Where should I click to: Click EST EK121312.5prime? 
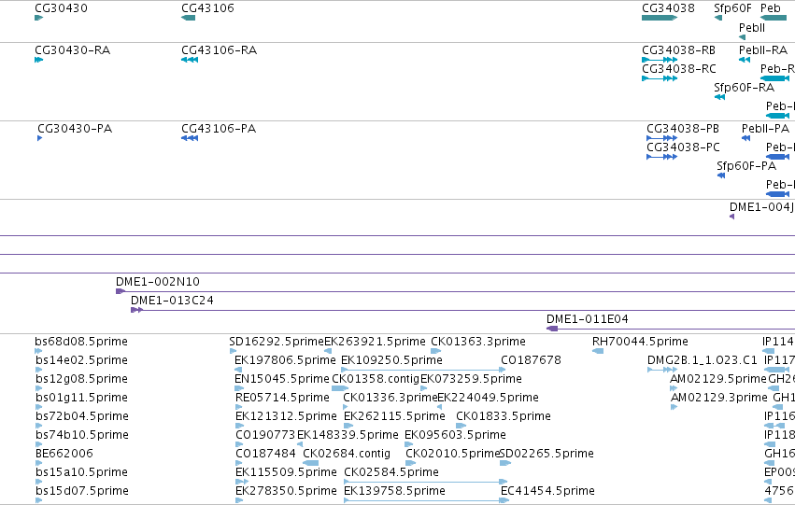click(286, 416)
